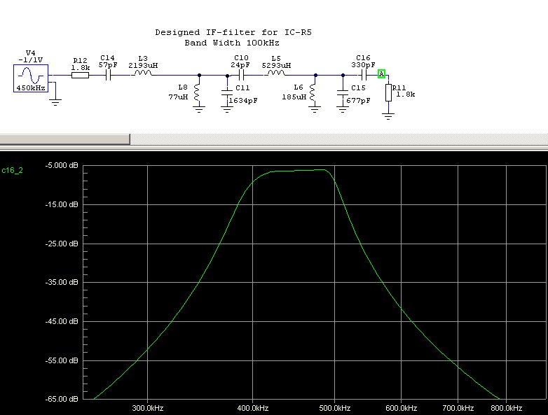Screen dimensions: 548x415
Task: Click the 677pF value label
Action: (x=358, y=101)
